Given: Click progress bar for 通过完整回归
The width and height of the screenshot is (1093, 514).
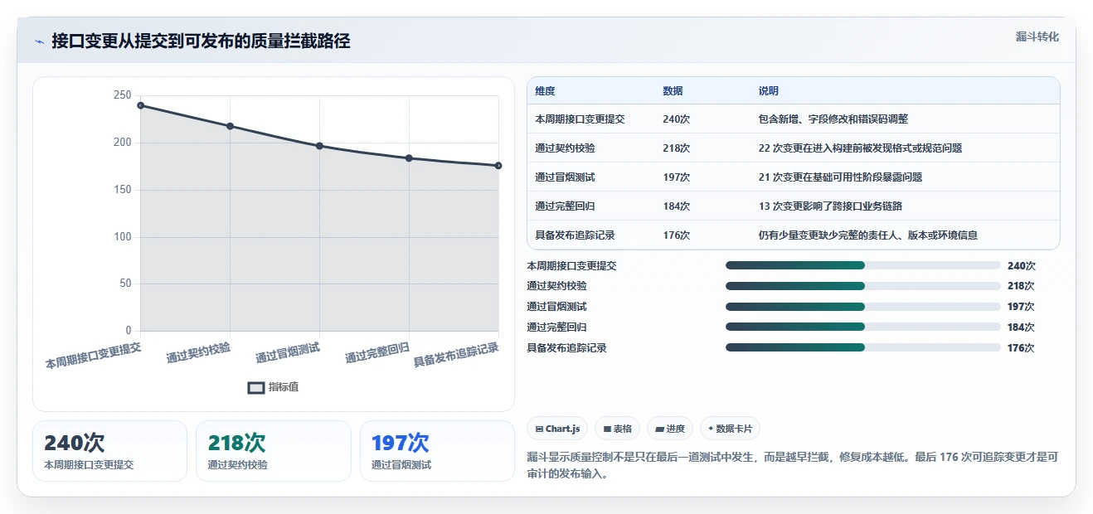Looking at the screenshot, I should [863, 327].
